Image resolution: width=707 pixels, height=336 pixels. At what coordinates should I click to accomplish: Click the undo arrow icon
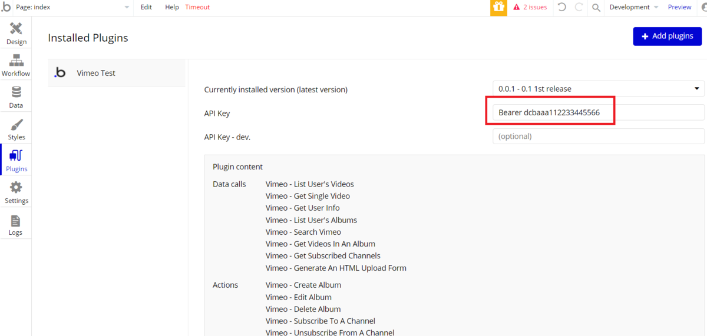562,7
